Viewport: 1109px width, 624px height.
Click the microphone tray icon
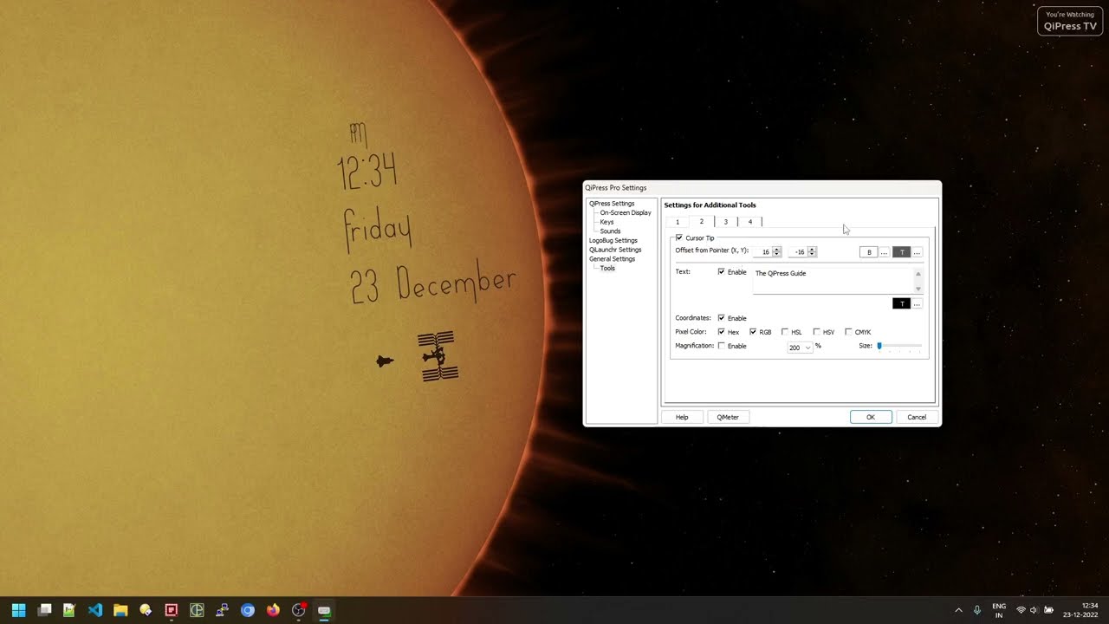click(977, 610)
